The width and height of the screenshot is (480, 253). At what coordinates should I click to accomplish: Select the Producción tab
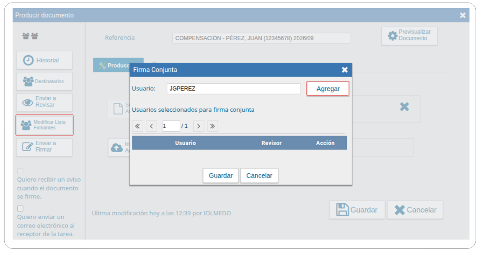[112, 65]
